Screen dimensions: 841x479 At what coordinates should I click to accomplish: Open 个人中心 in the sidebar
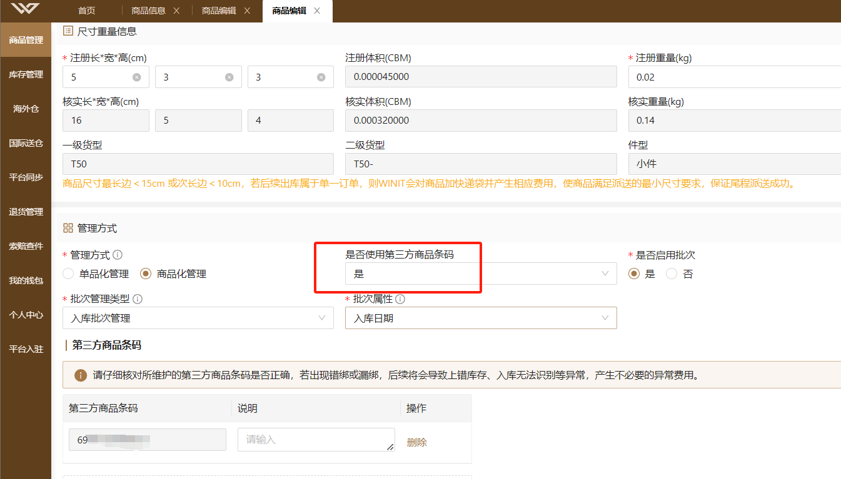(26, 315)
